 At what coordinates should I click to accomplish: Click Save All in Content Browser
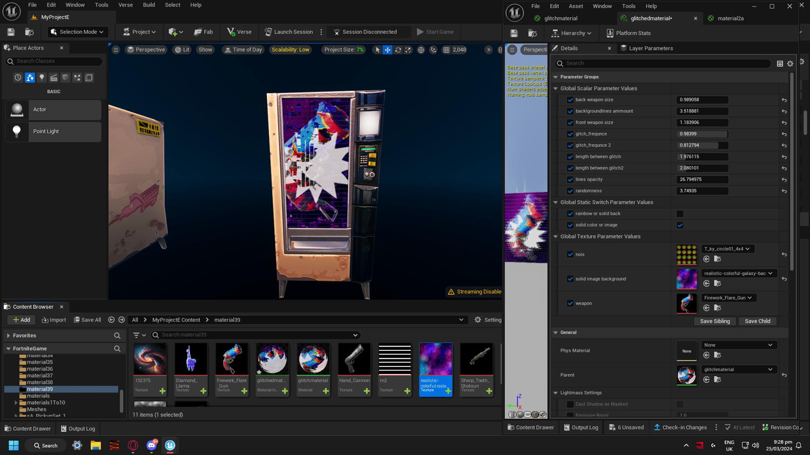click(87, 320)
